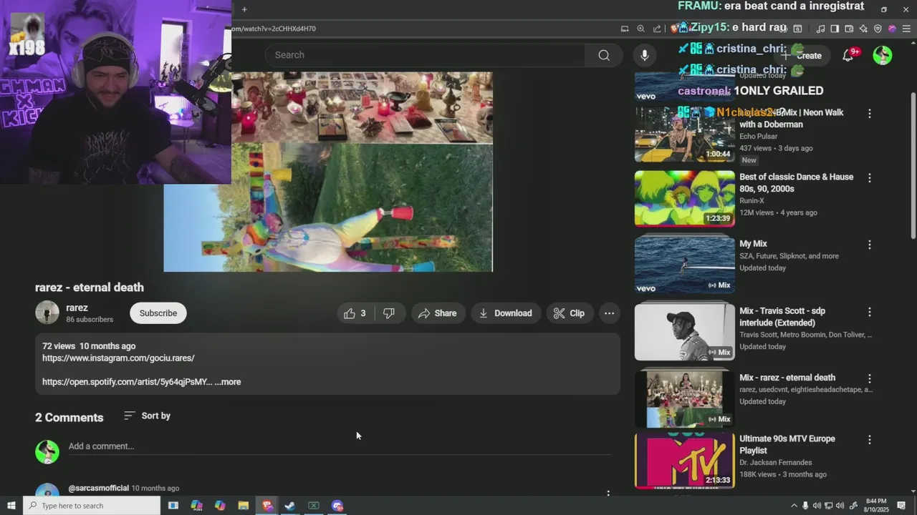Open YouTube notifications bell
Image resolution: width=917 pixels, height=515 pixels.
coord(848,55)
